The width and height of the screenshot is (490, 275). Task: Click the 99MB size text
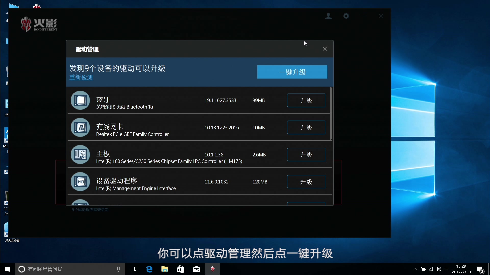259,100
